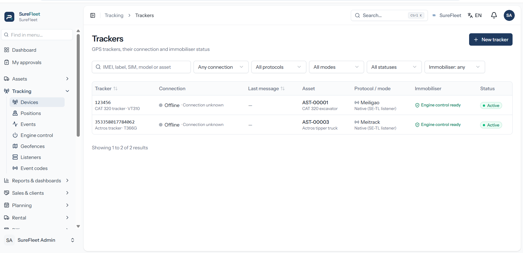Focus the IMEI, label, SIM search field
Screen dimensions: 523x253
[141, 67]
